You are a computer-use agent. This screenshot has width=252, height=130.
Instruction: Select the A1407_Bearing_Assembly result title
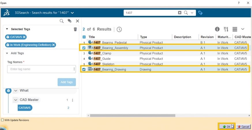(x=110, y=48)
